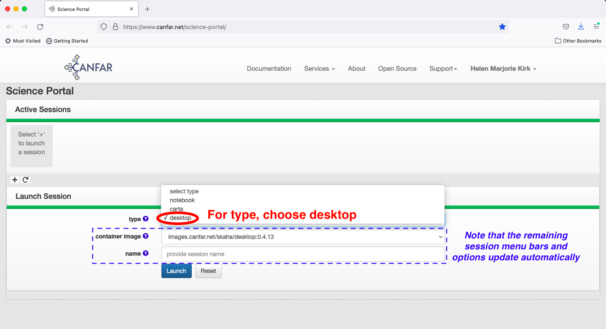Viewport: 606px width, 329px height.
Task: Open the Documentation page
Action: 269,69
